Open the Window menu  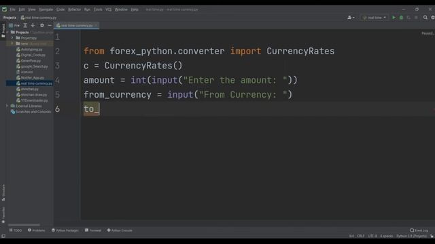tap(121, 9)
